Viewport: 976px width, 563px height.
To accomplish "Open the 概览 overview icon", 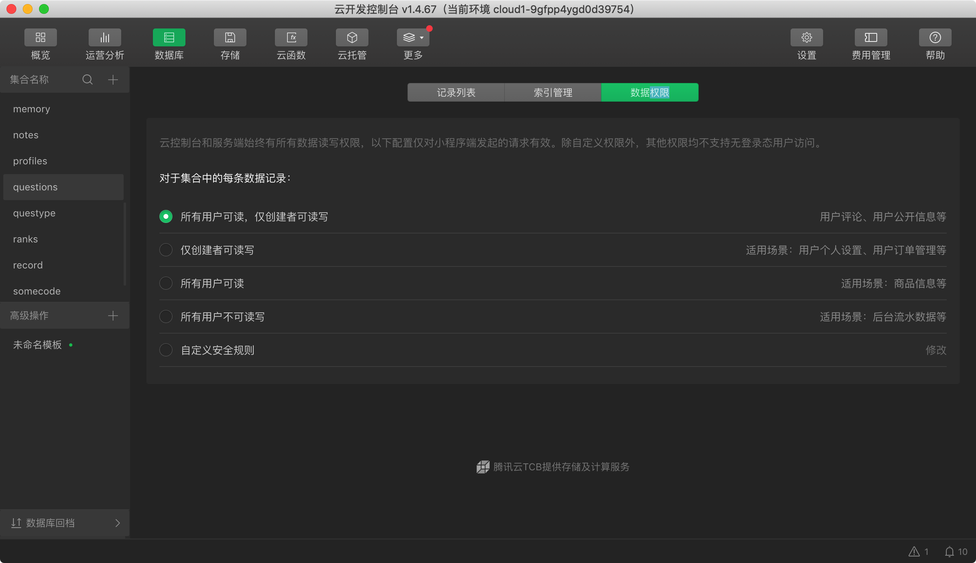I will click(x=40, y=37).
